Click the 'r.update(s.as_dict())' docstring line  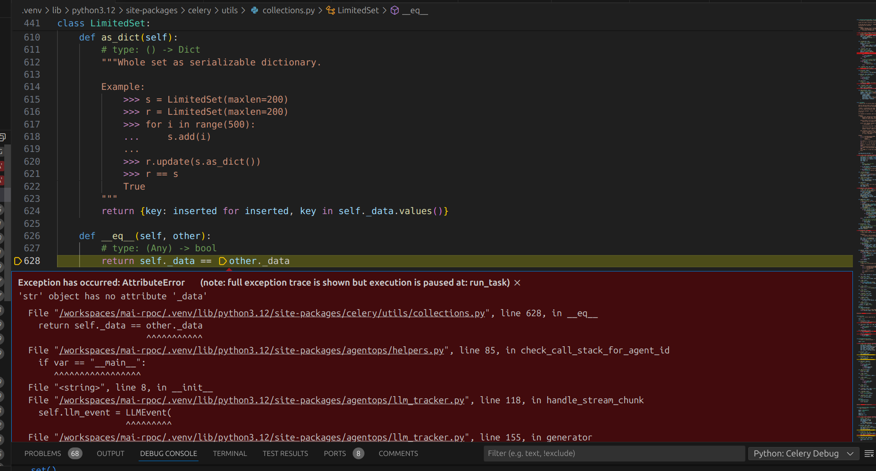click(203, 162)
